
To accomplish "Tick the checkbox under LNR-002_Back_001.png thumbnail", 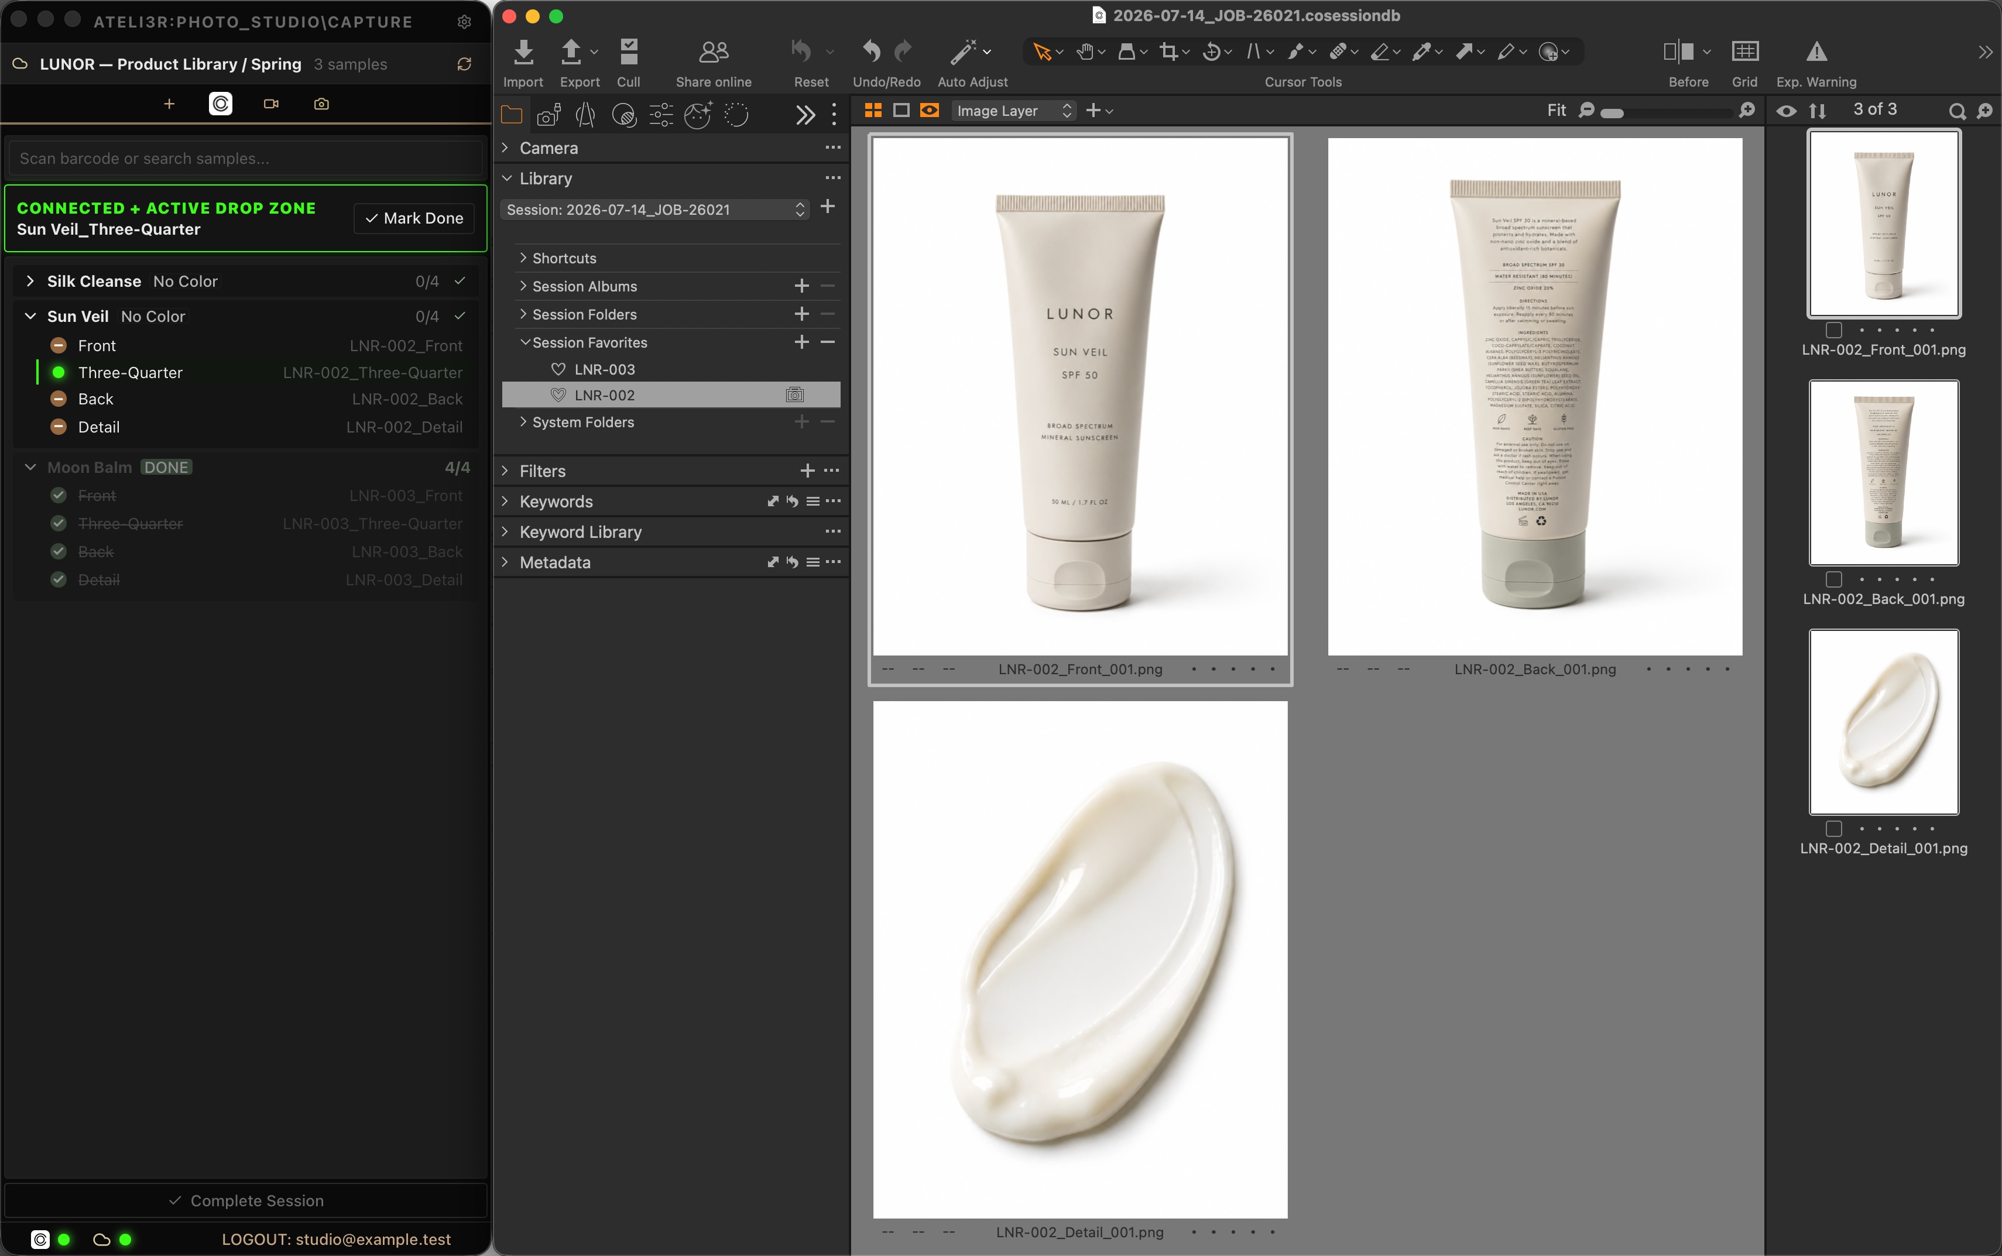I will 1834,580.
